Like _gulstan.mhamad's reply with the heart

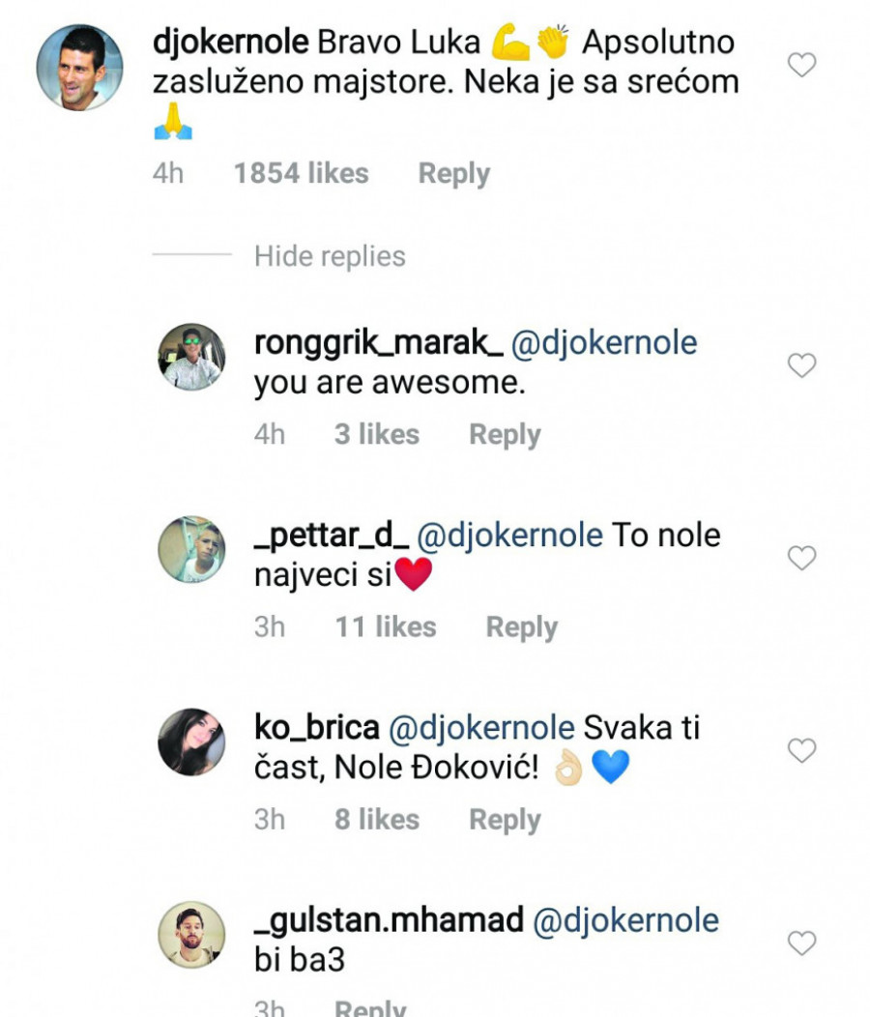coord(802,943)
